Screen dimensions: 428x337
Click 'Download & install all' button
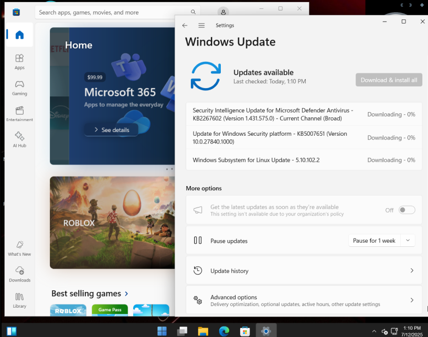coord(389,80)
